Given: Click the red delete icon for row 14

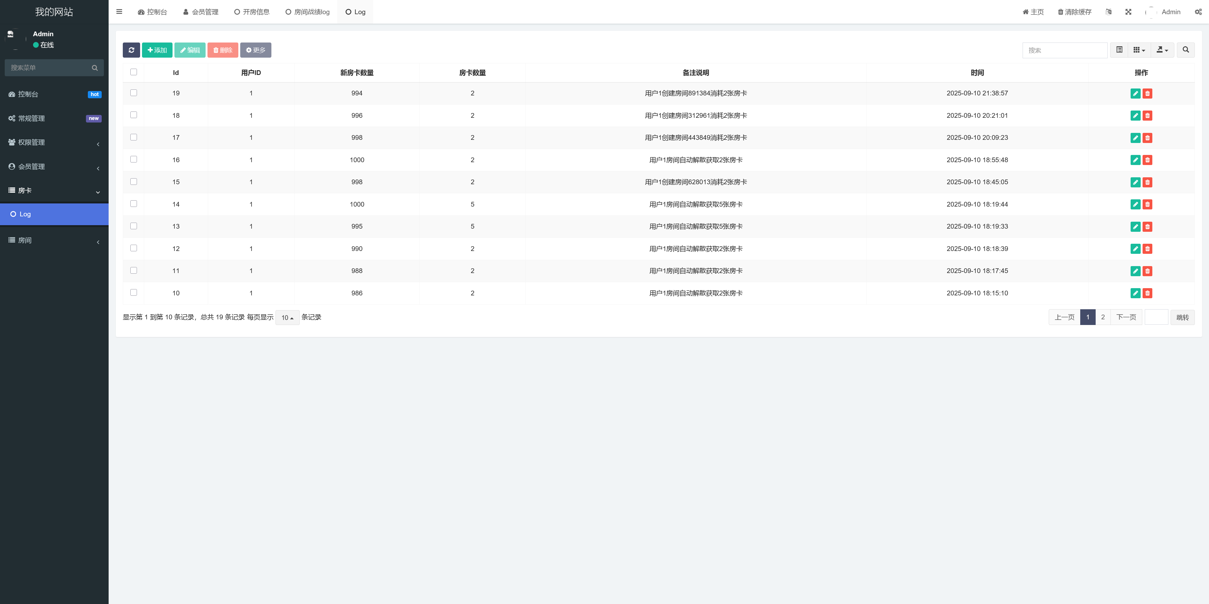Looking at the screenshot, I should tap(1148, 204).
